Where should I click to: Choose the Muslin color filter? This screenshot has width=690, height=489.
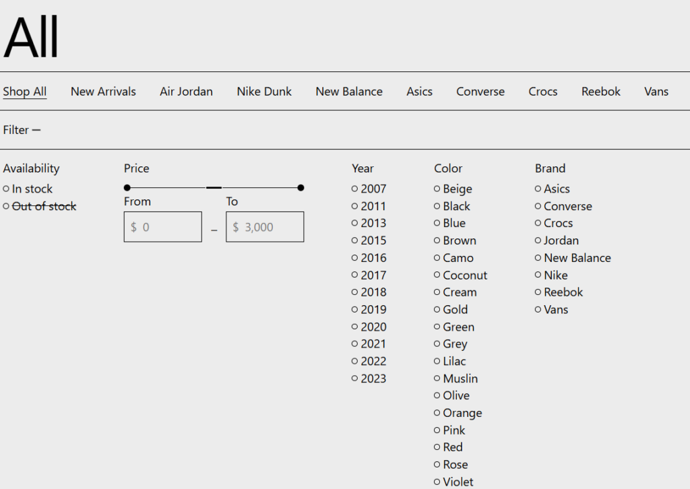(x=456, y=379)
